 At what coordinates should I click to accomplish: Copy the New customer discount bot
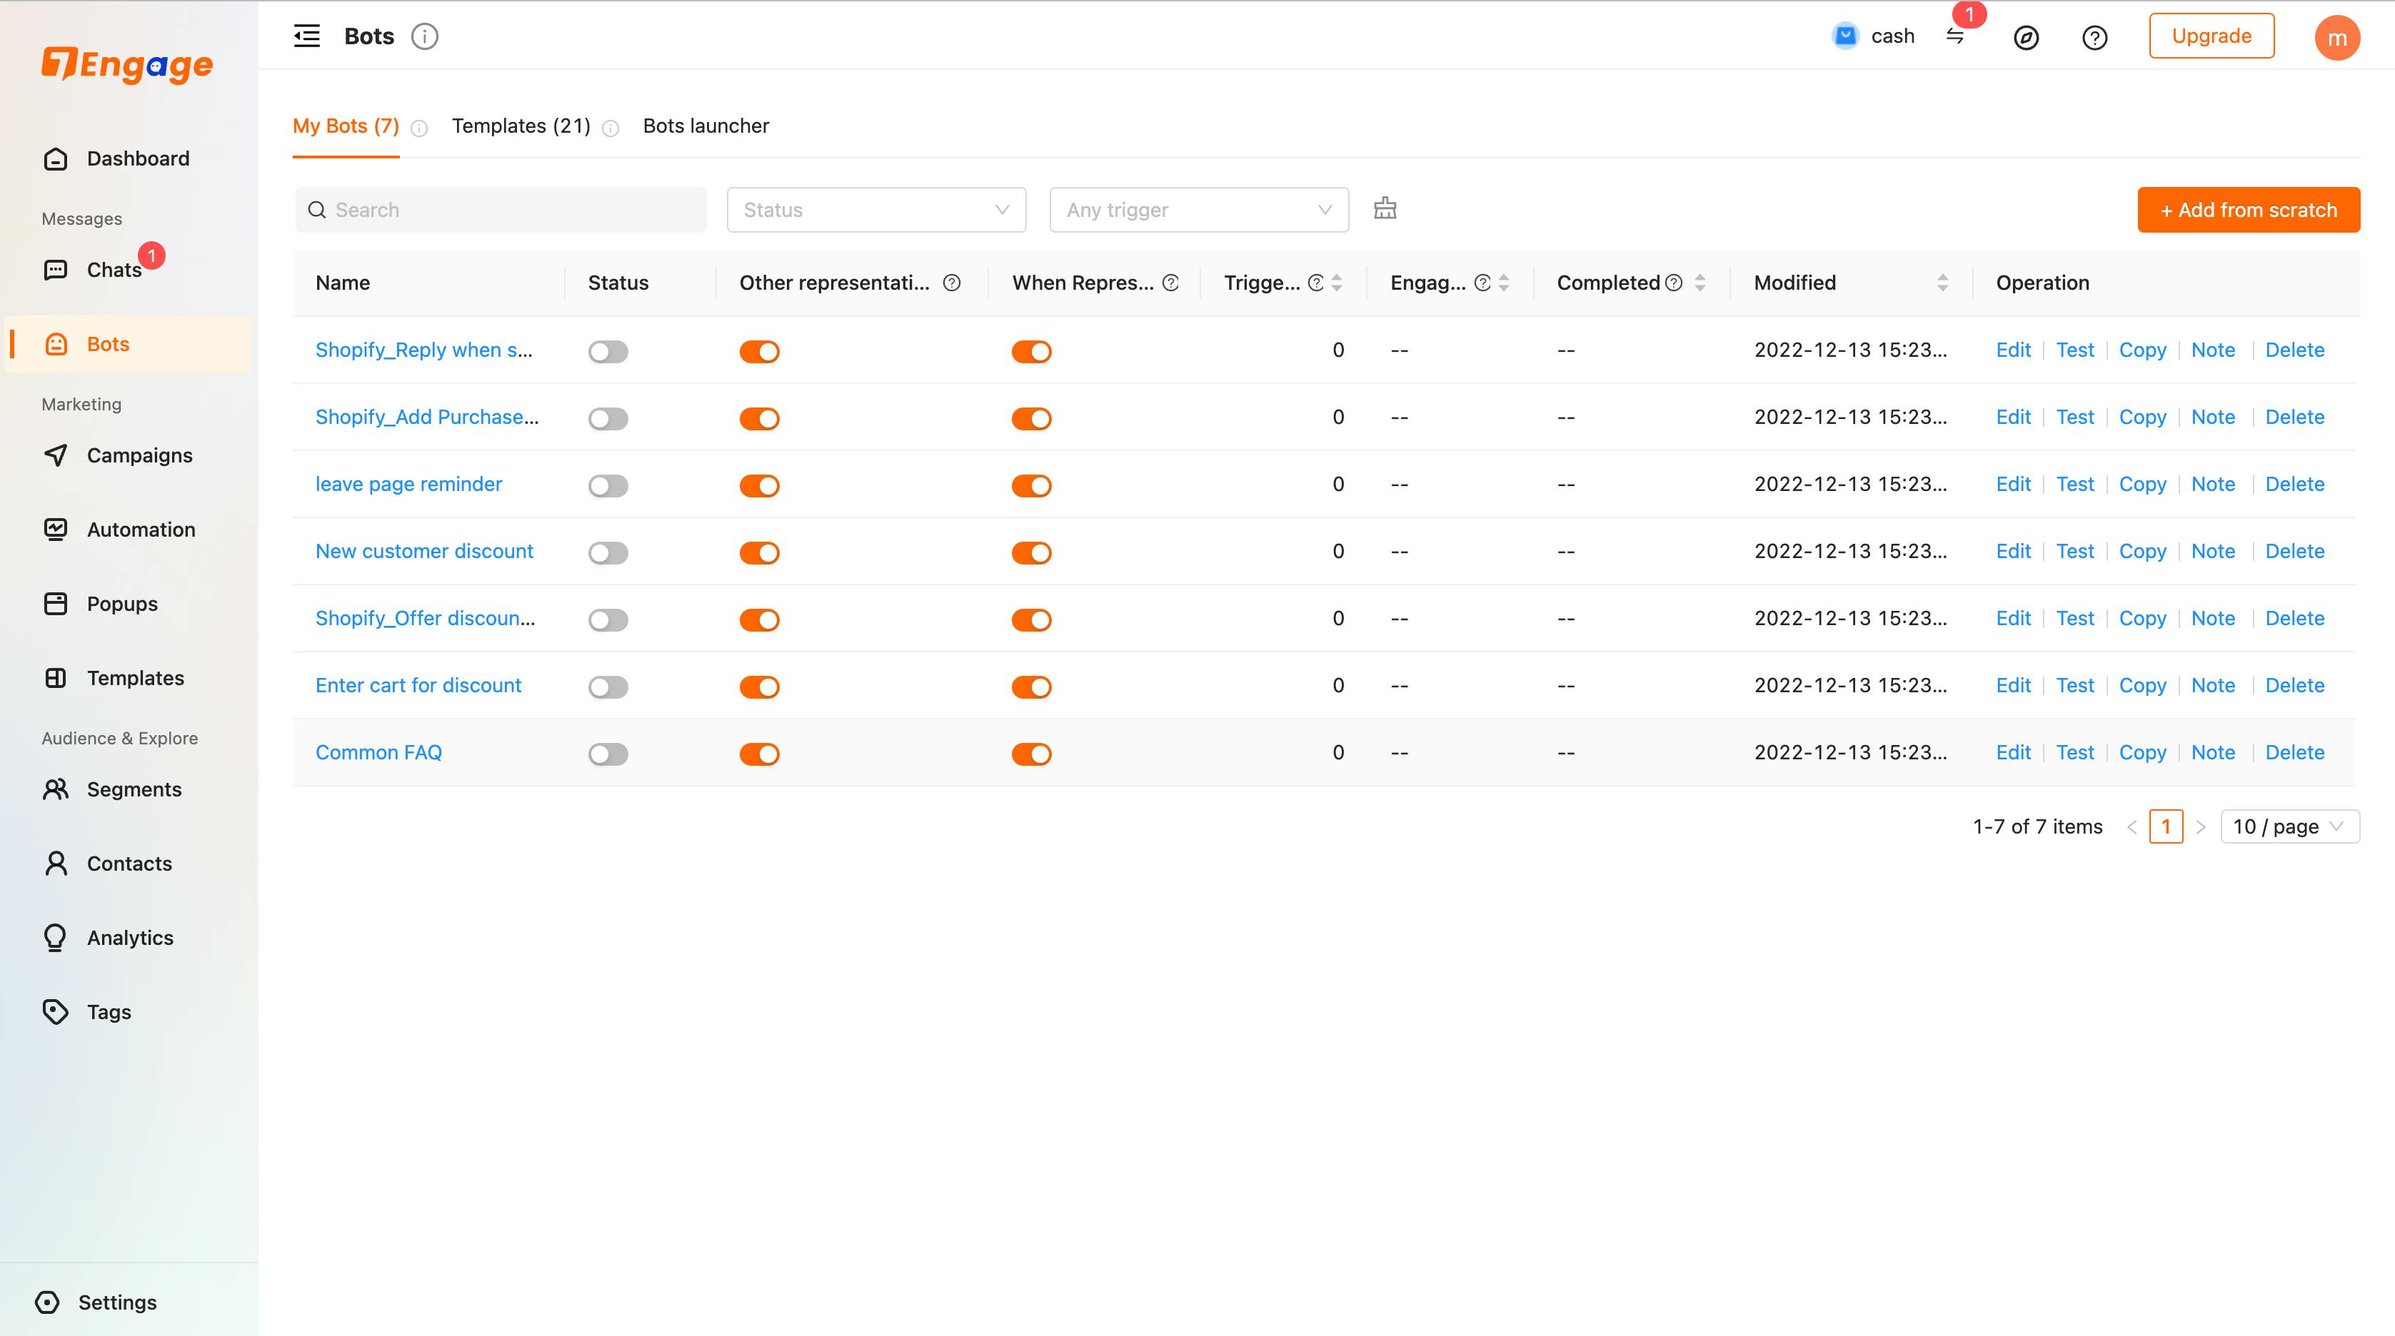pyautogui.click(x=2142, y=551)
